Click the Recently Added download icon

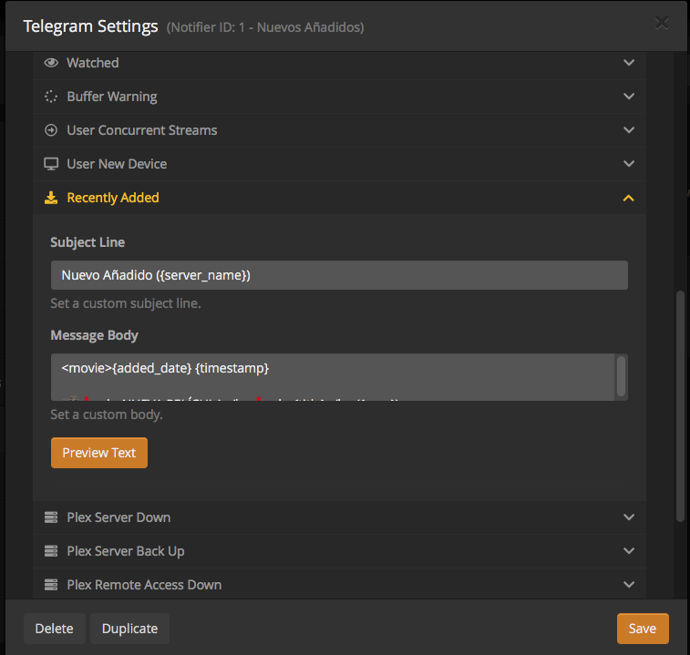click(x=51, y=198)
